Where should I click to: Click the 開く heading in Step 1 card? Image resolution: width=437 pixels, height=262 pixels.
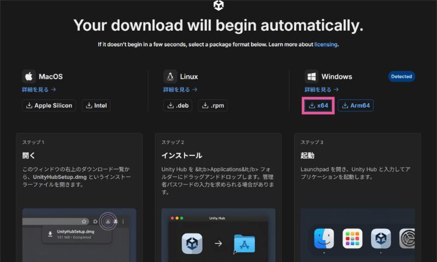(28, 156)
